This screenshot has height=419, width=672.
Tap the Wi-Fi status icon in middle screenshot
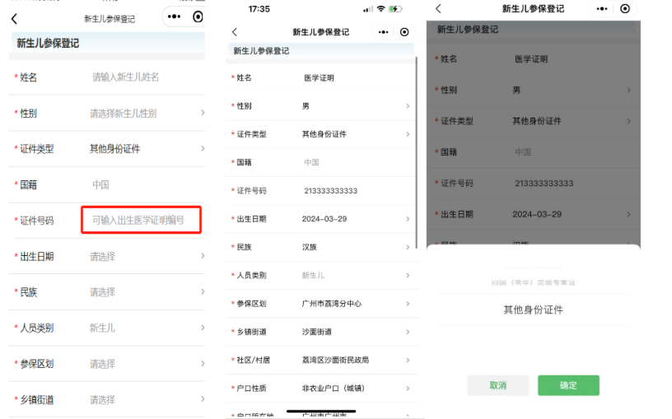click(380, 9)
